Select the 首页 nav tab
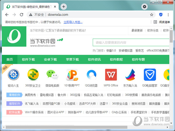Image resolution: width=175 pixels, height=131 pixels. [x=10, y=59]
